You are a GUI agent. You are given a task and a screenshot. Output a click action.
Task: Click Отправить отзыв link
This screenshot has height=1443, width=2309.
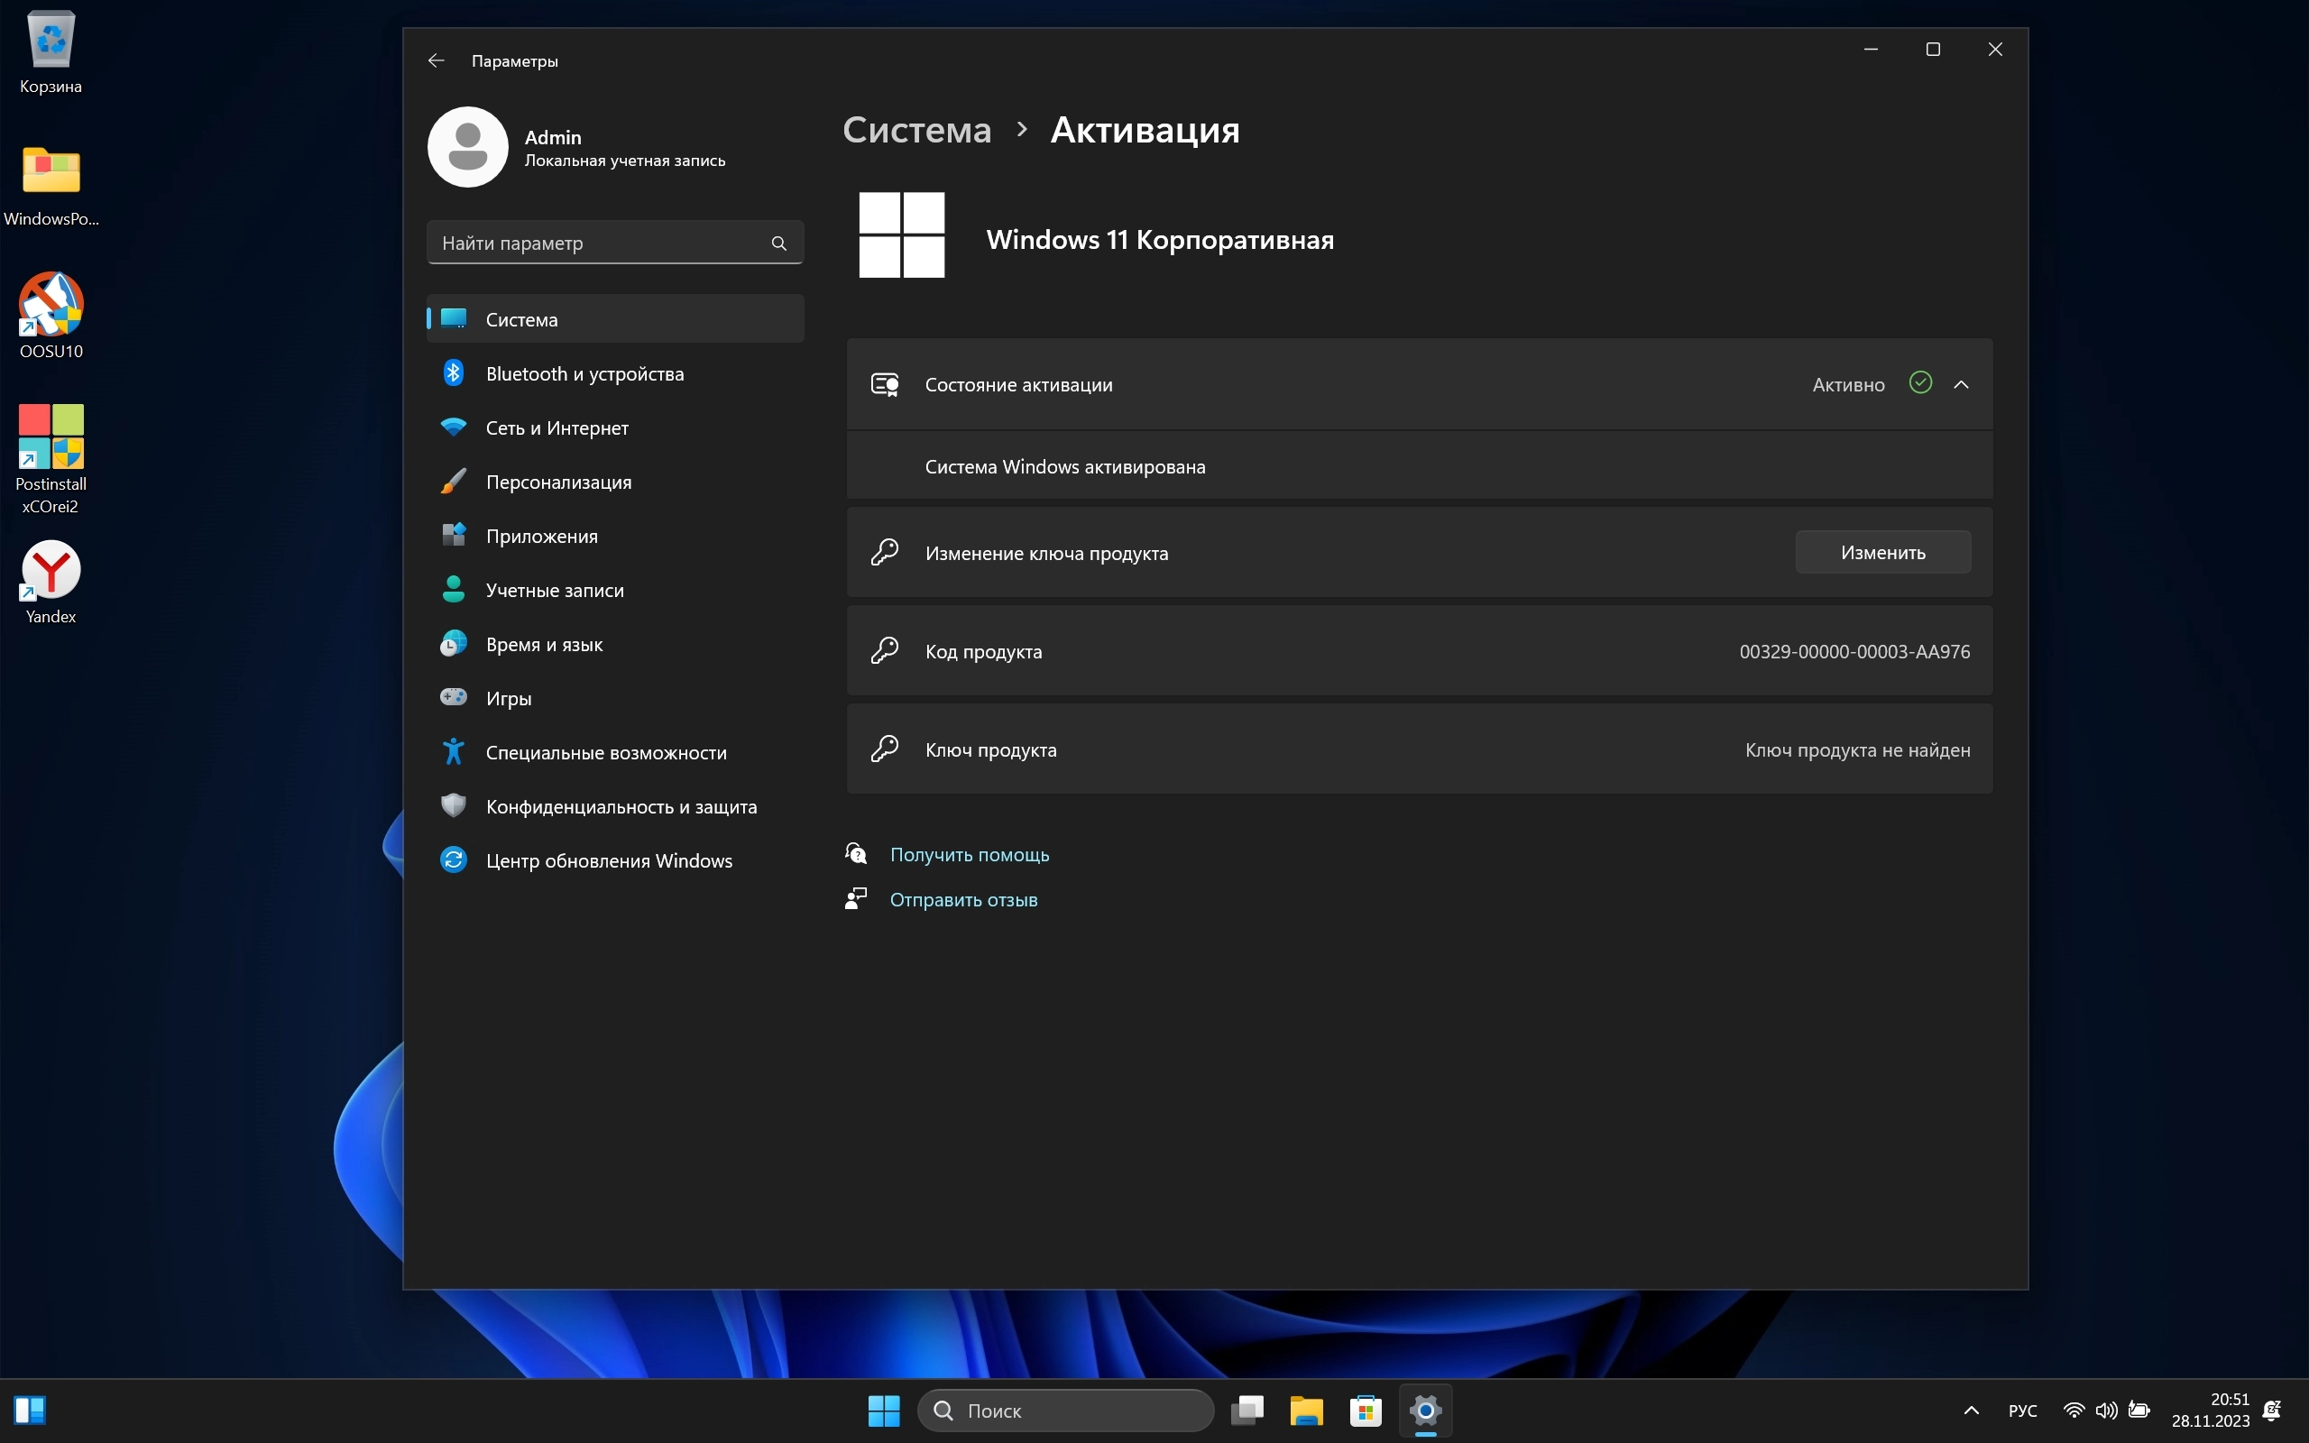962,899
